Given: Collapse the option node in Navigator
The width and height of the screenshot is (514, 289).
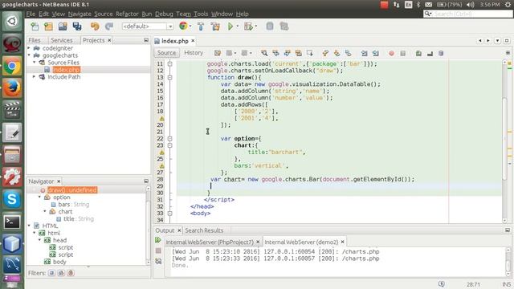Looking at the screenshot, I should [x=39, y=197].
